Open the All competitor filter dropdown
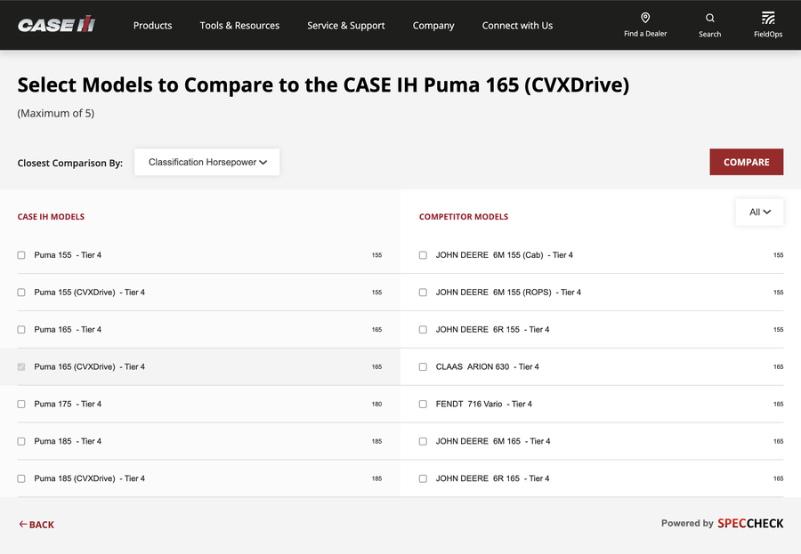Viewport: 801px width, 554px height. 759,212
